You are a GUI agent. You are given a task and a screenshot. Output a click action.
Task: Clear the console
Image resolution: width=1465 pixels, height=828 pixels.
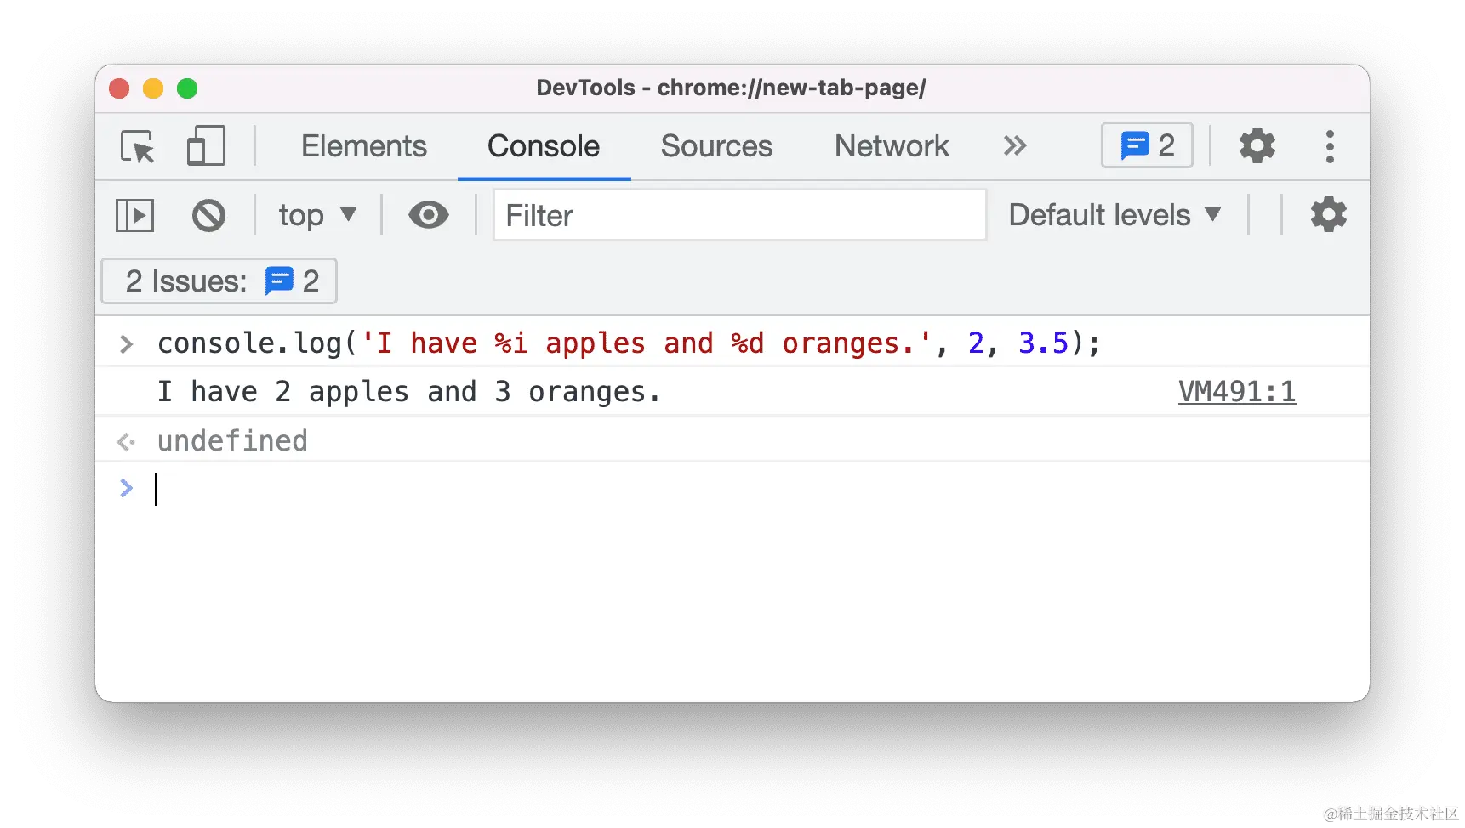pyautogui.click(x=208, y=215)
